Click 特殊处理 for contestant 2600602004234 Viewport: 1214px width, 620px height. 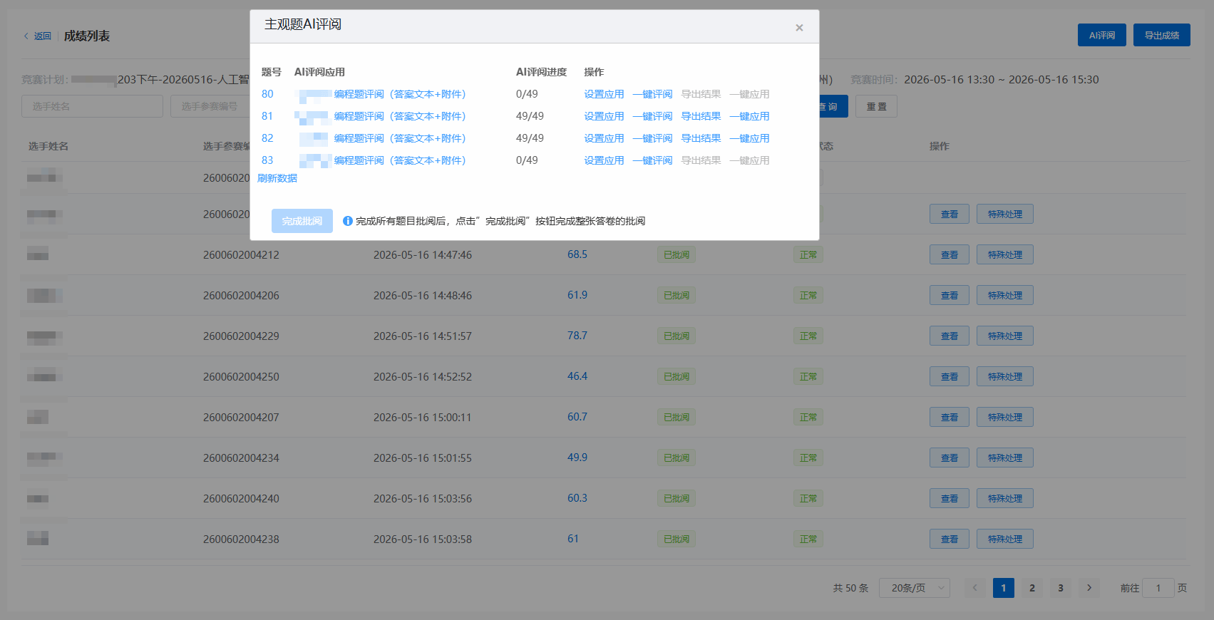coord(1005,458)
